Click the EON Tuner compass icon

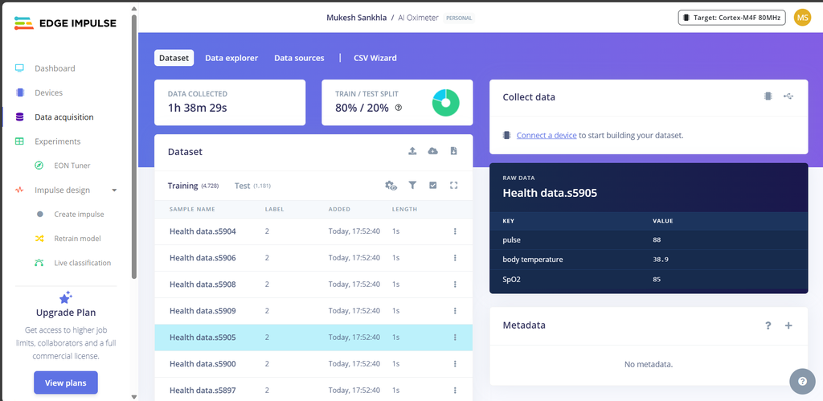tap(39, 166)
